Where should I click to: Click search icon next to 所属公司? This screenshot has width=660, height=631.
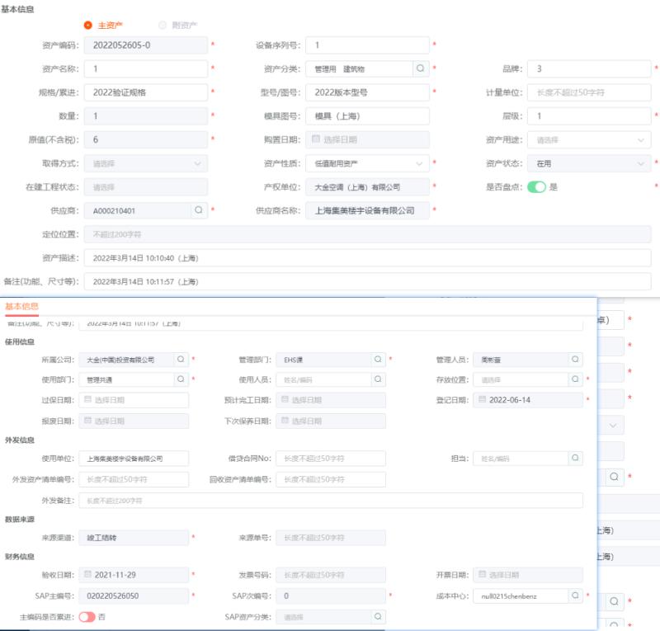tap(181, 360)
